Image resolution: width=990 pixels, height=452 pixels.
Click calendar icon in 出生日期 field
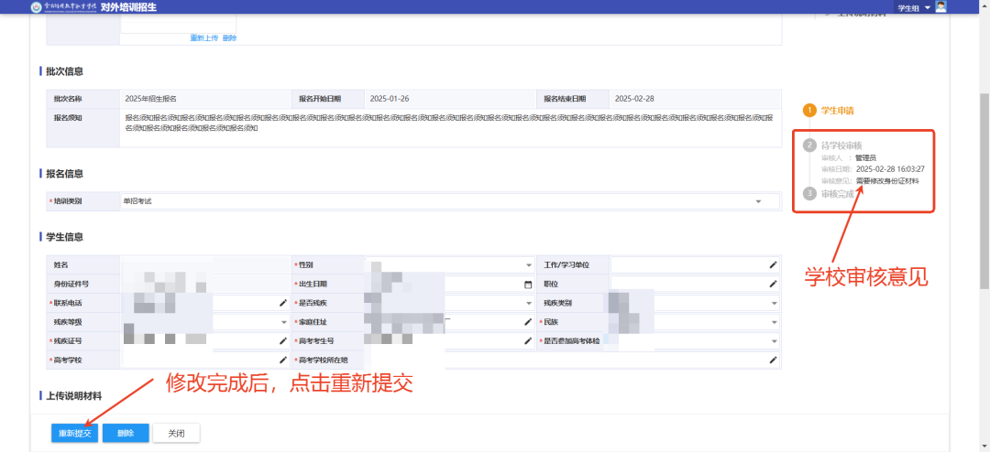[x=527, y=284]
